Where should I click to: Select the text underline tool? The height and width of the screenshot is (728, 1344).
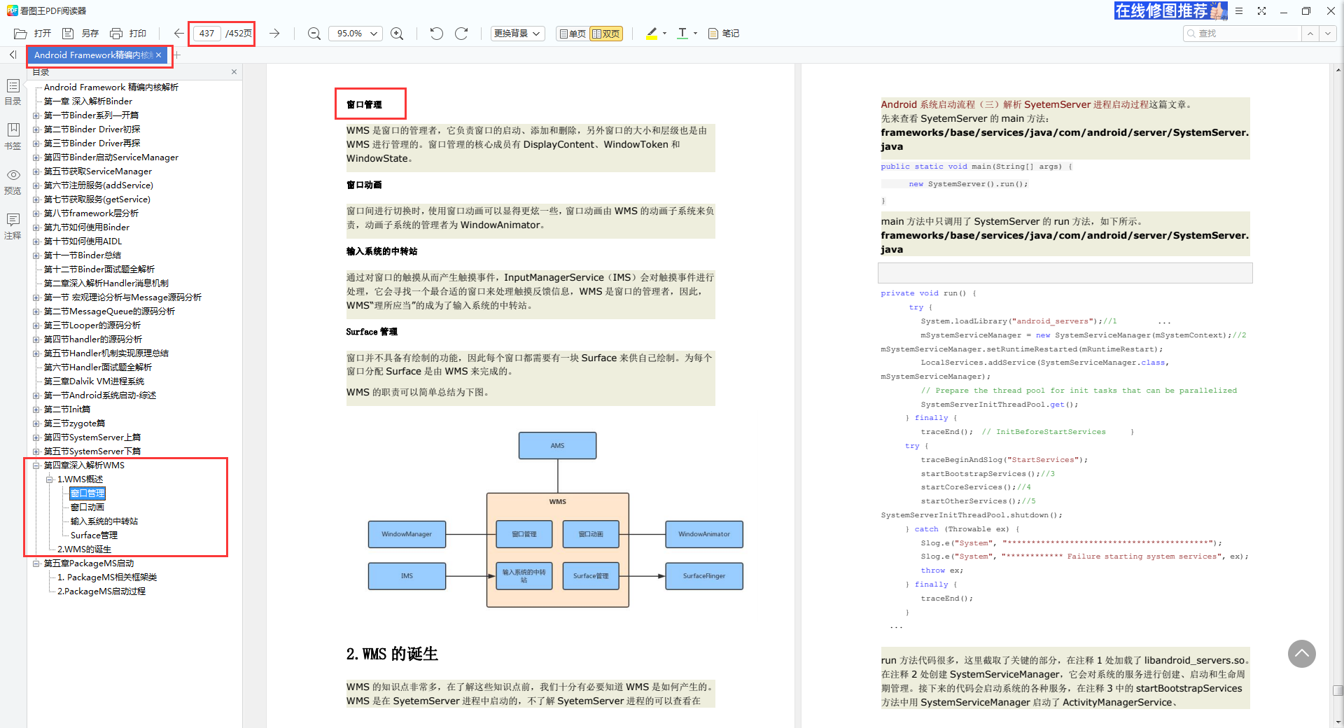point(682,34)
